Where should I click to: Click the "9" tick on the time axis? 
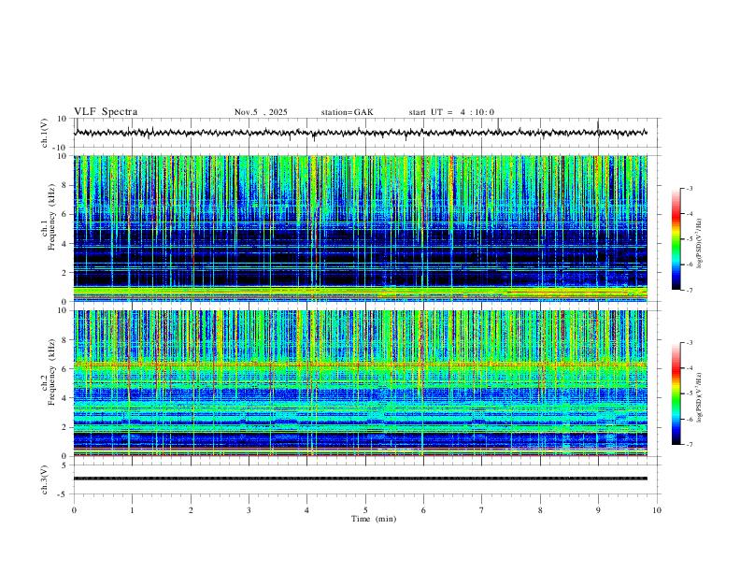coord(598,510)
